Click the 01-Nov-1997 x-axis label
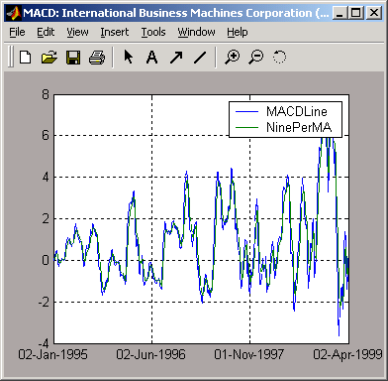Screen dimensions: 388x381 pyautogui.click(x=248, y=354)
